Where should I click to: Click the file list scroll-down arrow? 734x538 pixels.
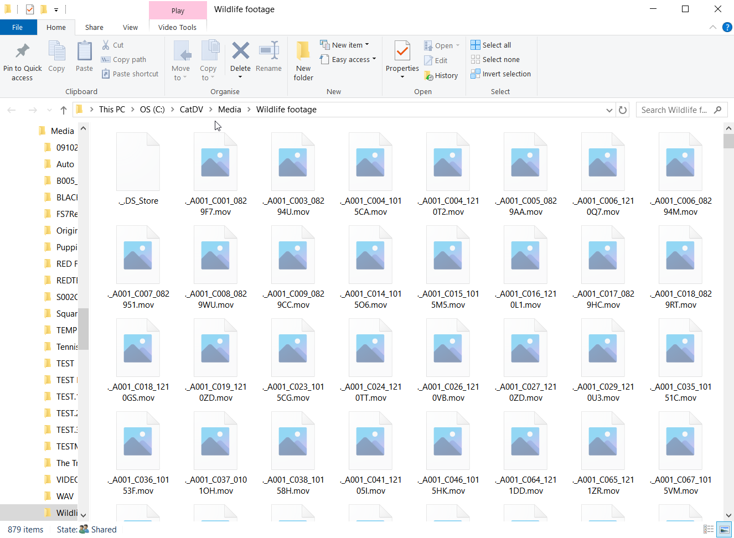[728, 515]
